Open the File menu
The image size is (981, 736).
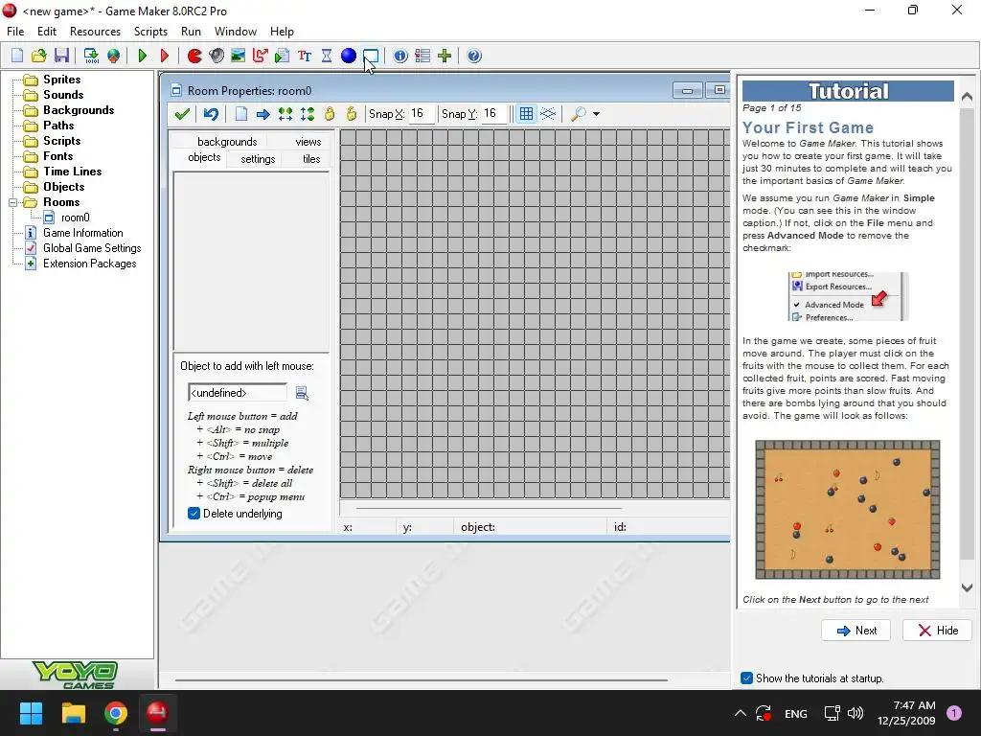click(15, 32)
